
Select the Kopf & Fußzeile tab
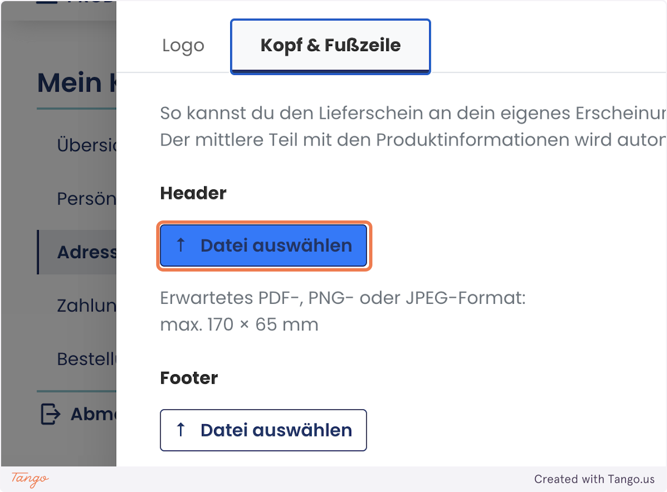[331, 46]
